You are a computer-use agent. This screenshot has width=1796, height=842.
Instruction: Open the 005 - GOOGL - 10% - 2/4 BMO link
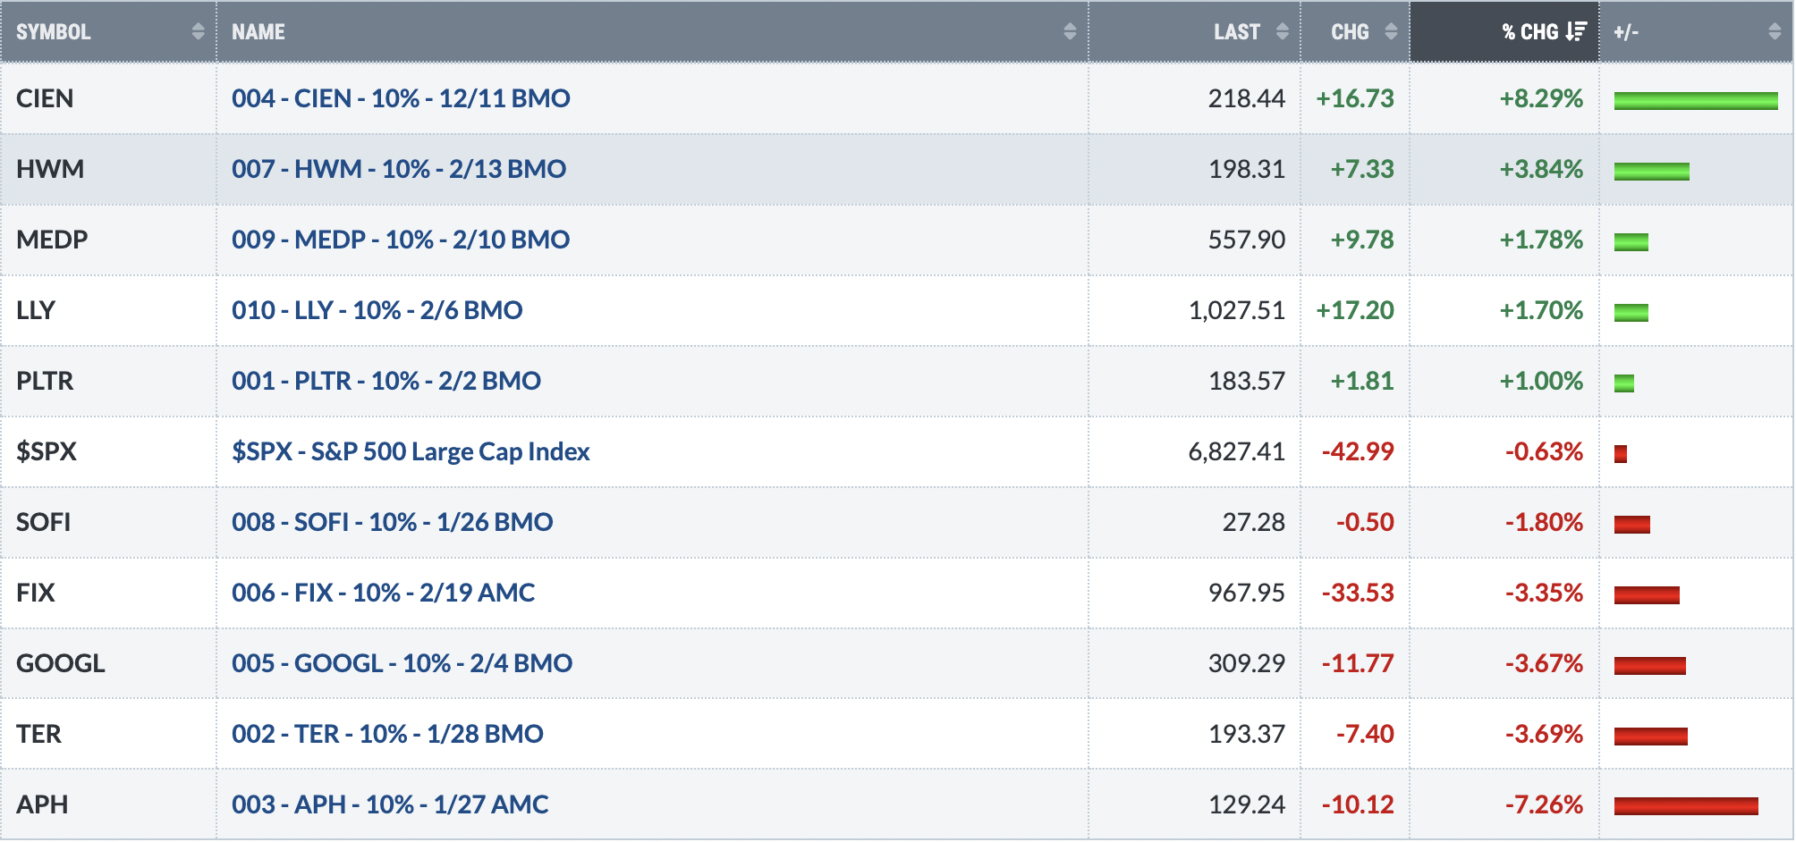click(x=402, y=663)
